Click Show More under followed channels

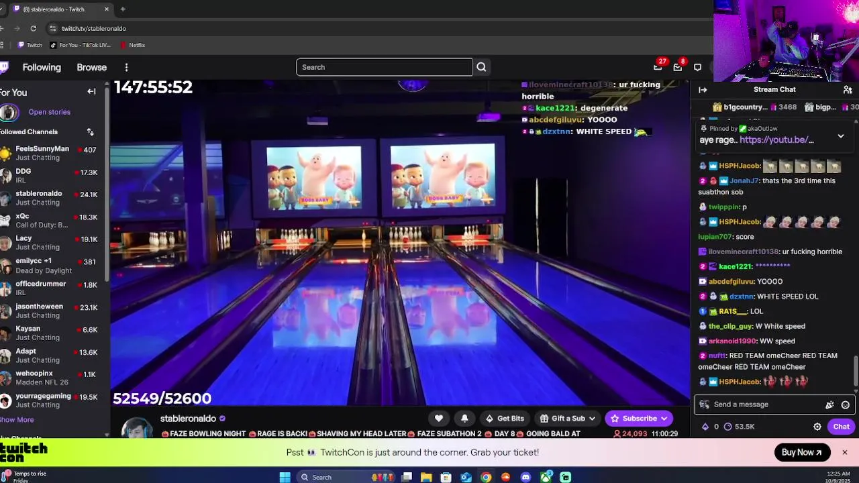pyautogui.click(x=17, y=420)
